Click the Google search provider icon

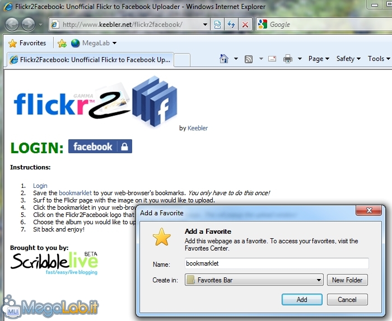pos(262,24)
